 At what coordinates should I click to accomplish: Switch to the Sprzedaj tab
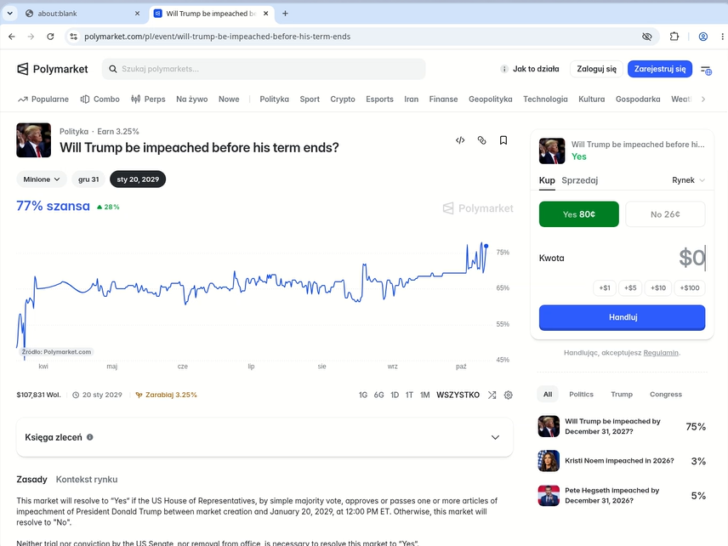click(x=579, y=180)
